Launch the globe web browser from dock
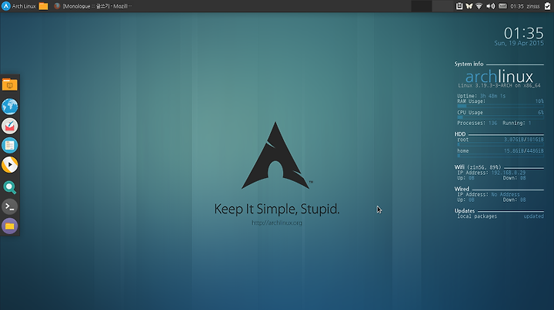The height and width of the screenshot is (310, 554). [9, 107]
